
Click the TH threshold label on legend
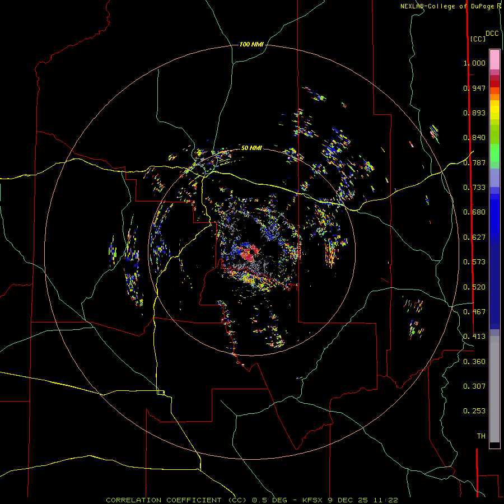pyautogui.click(x=481, y=436)
